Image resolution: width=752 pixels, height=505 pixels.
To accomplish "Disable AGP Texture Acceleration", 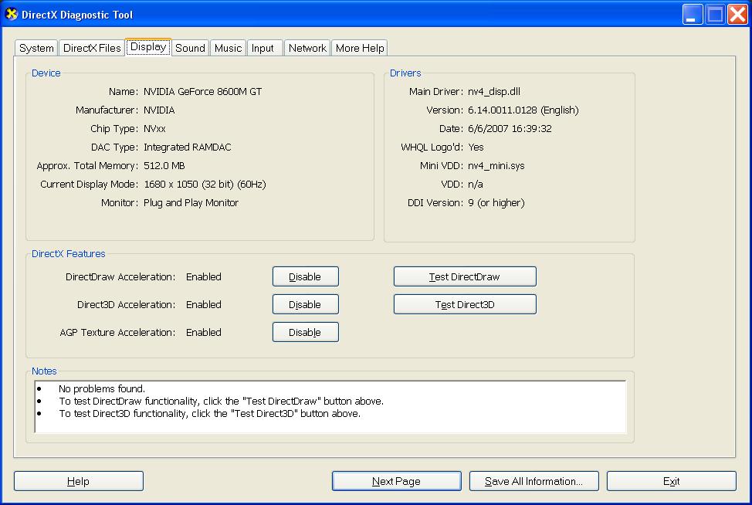I will (x=306, y=332).
